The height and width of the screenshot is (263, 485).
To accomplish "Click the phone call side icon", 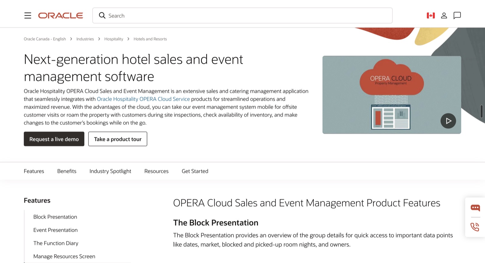I will [475, 227].
